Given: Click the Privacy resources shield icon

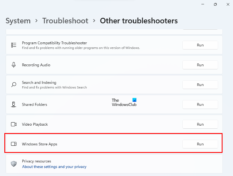Looking at the screenshot, I should click(14, 164).
